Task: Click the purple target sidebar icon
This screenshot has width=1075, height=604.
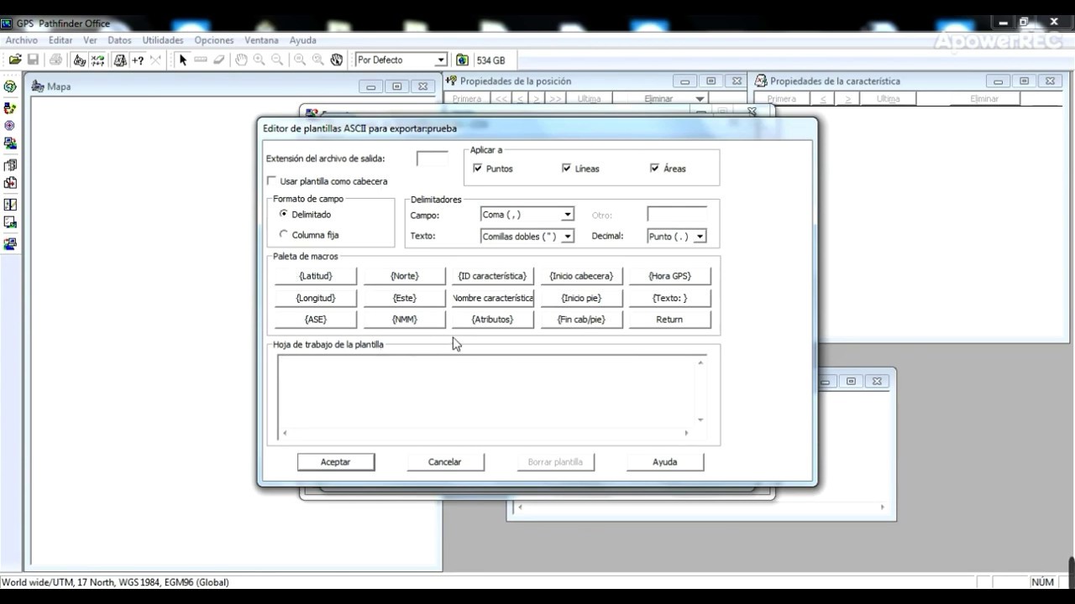Action: pos(10,126)
